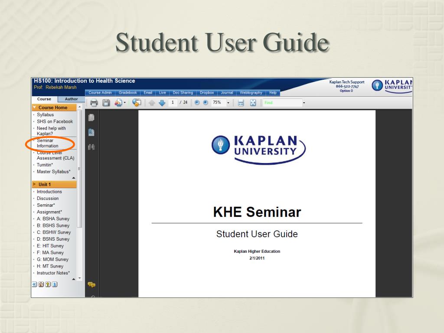The height and width of the screenshot is (333, 444).
Task: Go to next page with down arrow
Action: point(162,103)
